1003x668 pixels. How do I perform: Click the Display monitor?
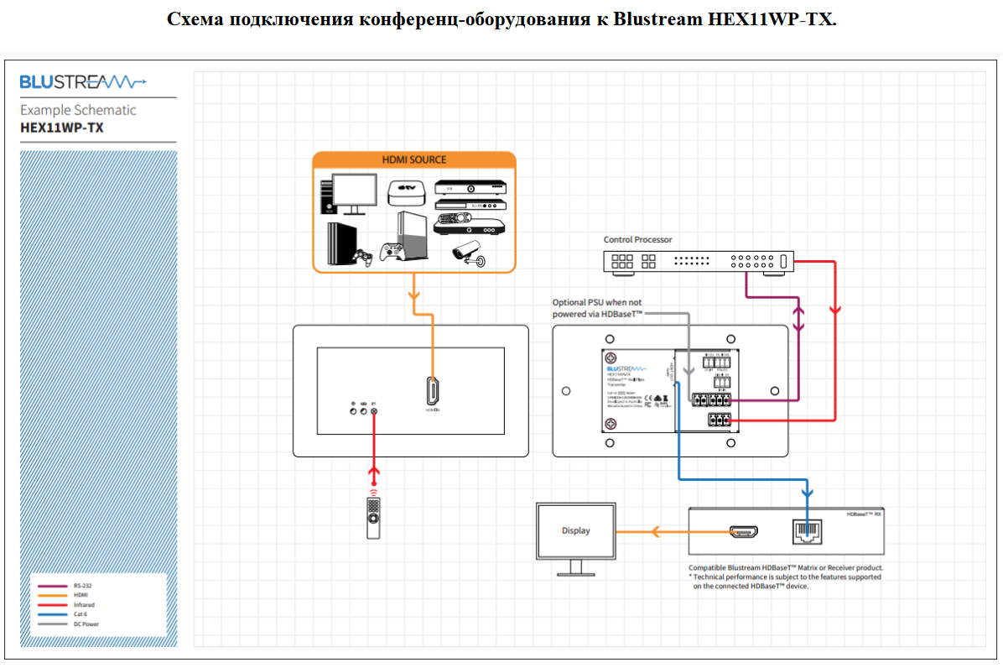(575, 539)
